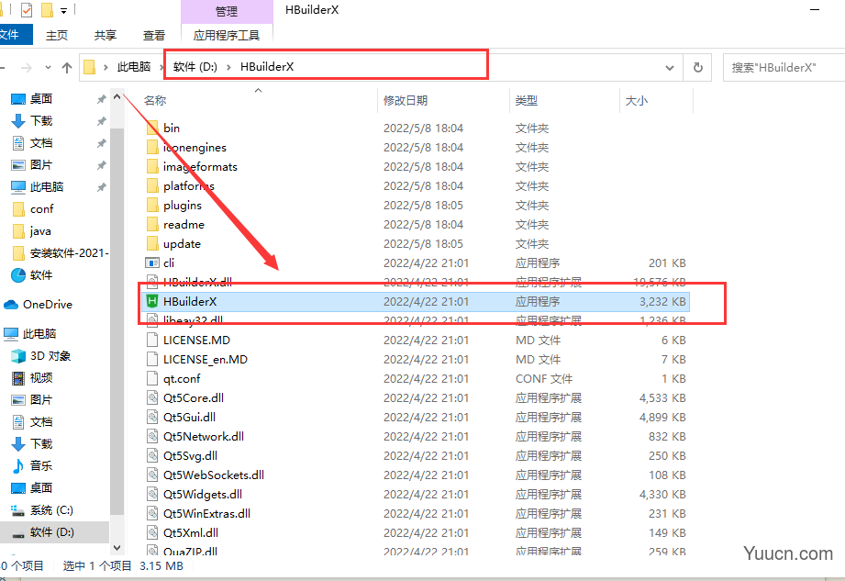Select Qt5Network.dll file name
This screenshot has height=581, width=845.
point(204,437)
